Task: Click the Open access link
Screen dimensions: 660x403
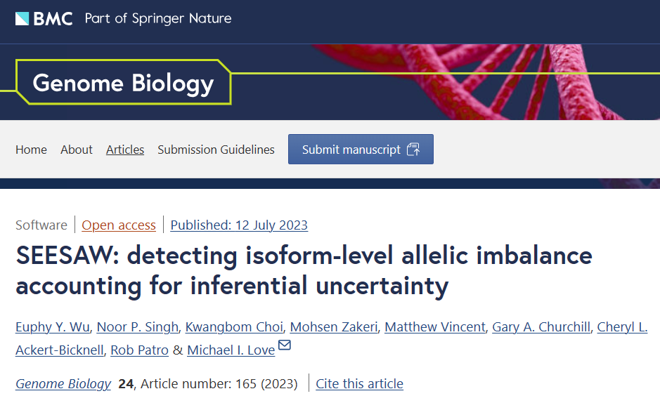Action: coord(119,225)
